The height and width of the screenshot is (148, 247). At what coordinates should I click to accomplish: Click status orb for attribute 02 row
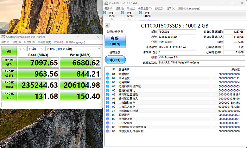(x=108, y=78)
